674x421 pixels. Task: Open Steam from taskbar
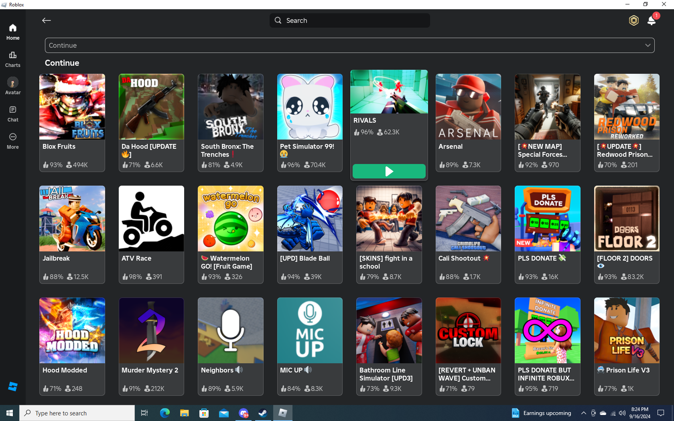pyautogui.click(x=263, y=413)
